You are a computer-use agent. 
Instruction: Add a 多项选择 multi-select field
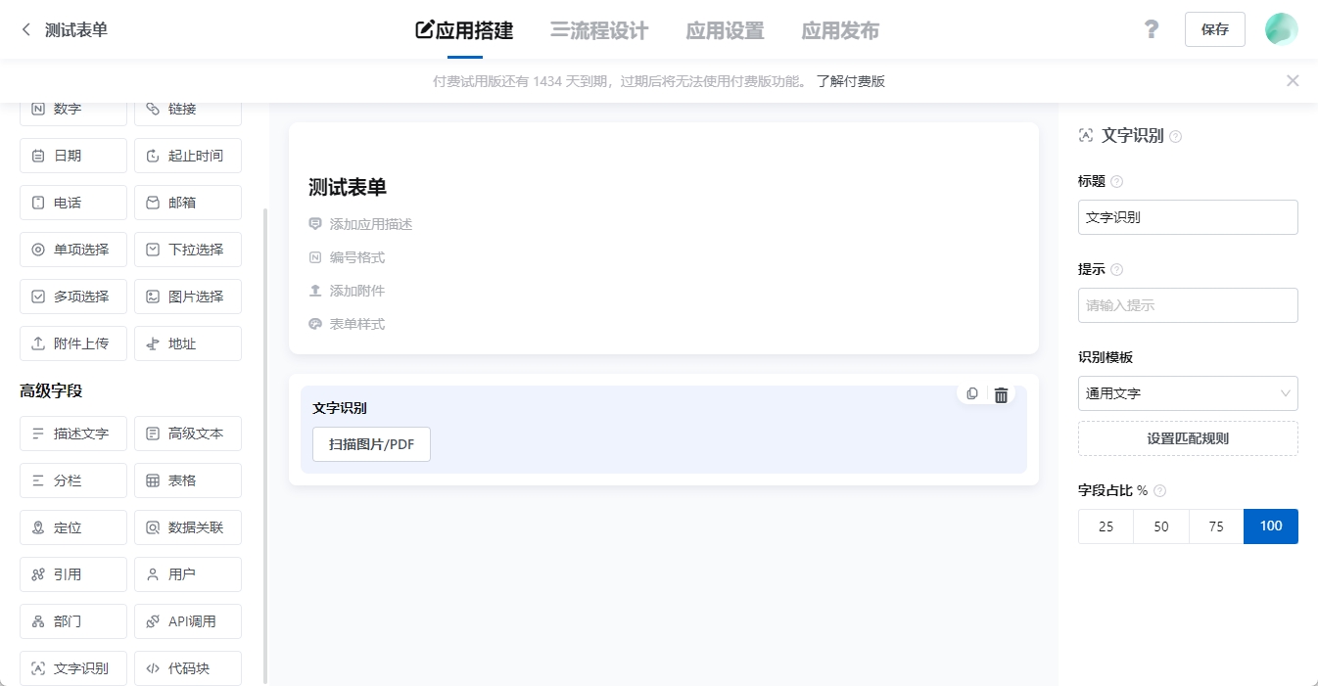tap(72, 297)
